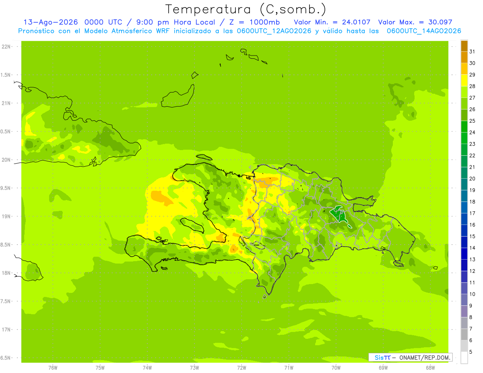This screenshot has width=483, height=373.
Task: Click the 74W longitude axis label
Action: [x=147, y=368]
